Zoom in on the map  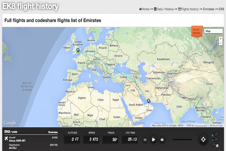(x=220, y=39)
